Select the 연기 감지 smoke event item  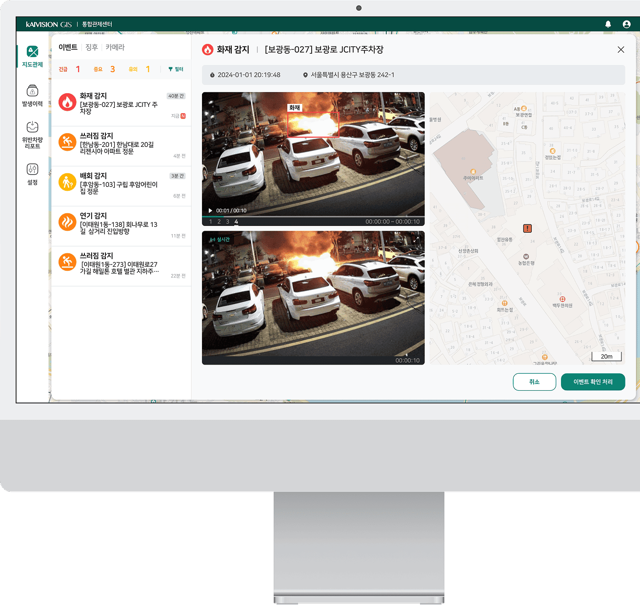click(121, 226)
